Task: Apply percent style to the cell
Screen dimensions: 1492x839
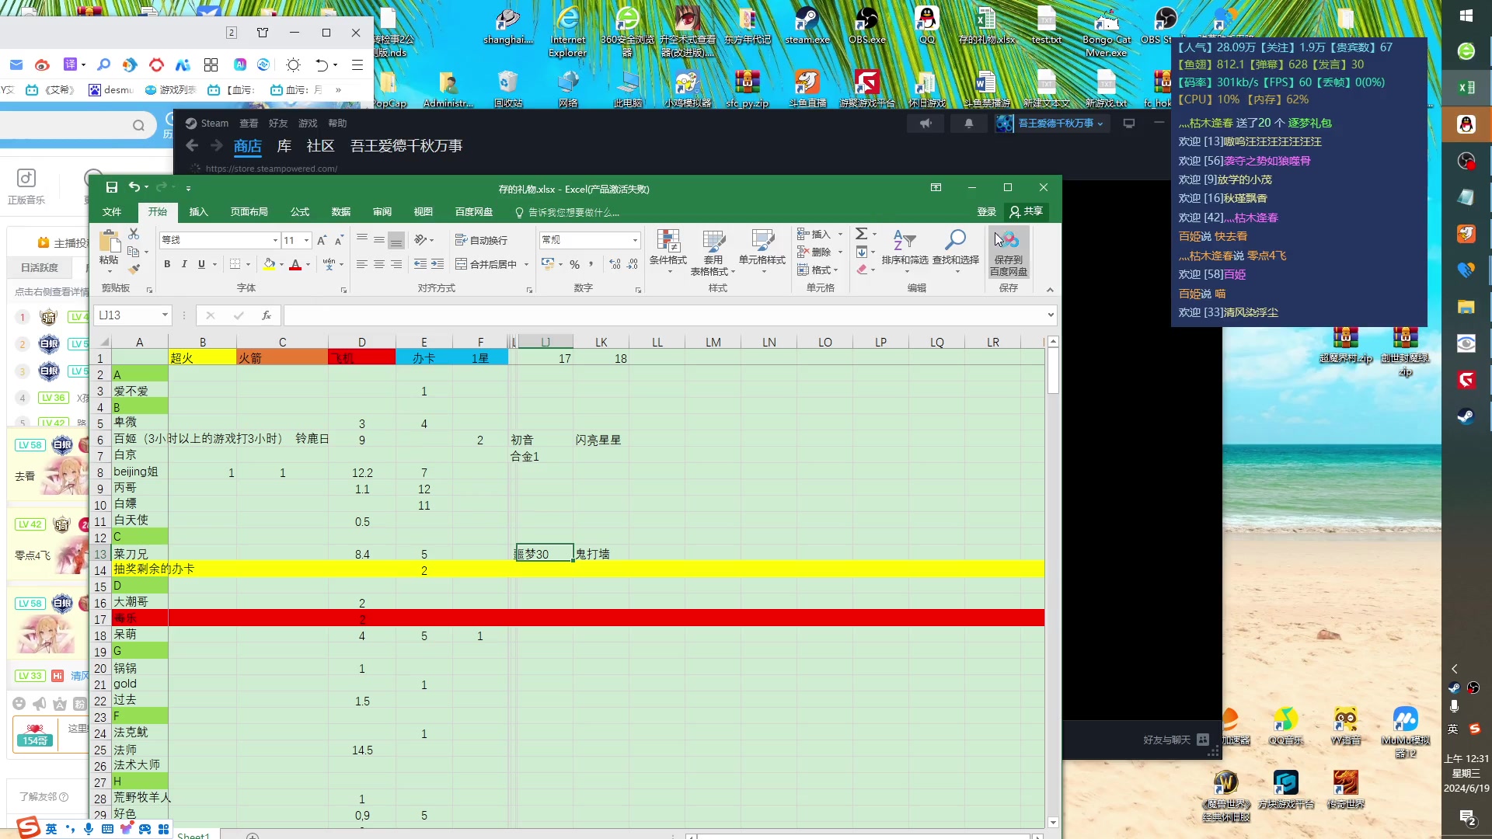Action: [x=575, y=265]
